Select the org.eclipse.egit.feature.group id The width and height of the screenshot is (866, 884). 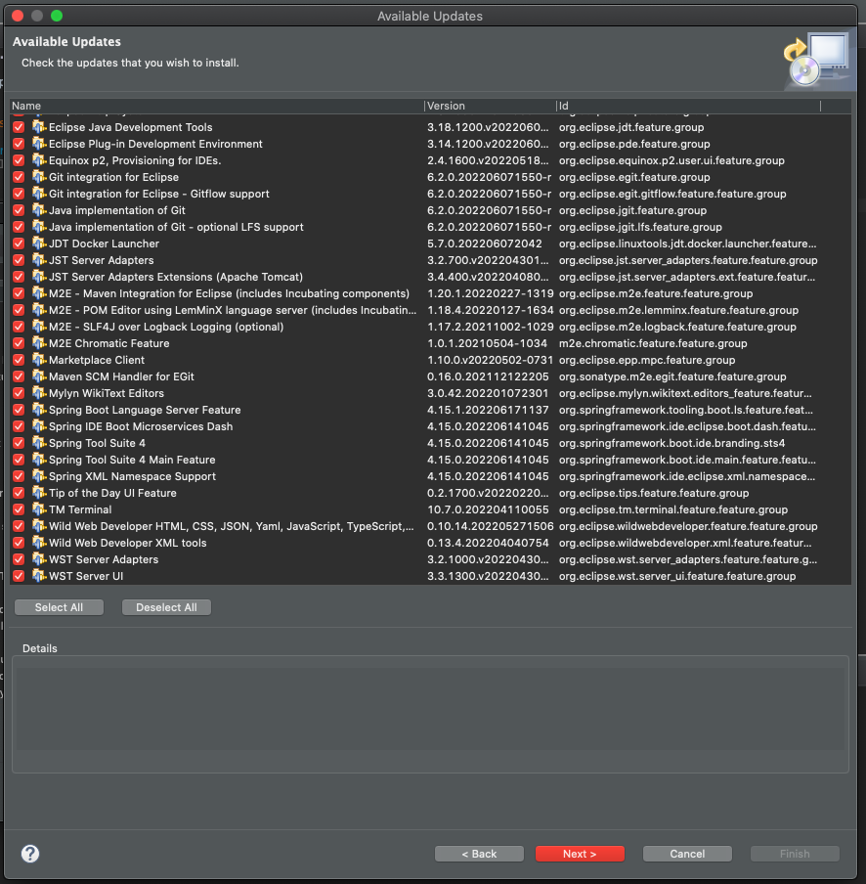click(x=634, y=177)
